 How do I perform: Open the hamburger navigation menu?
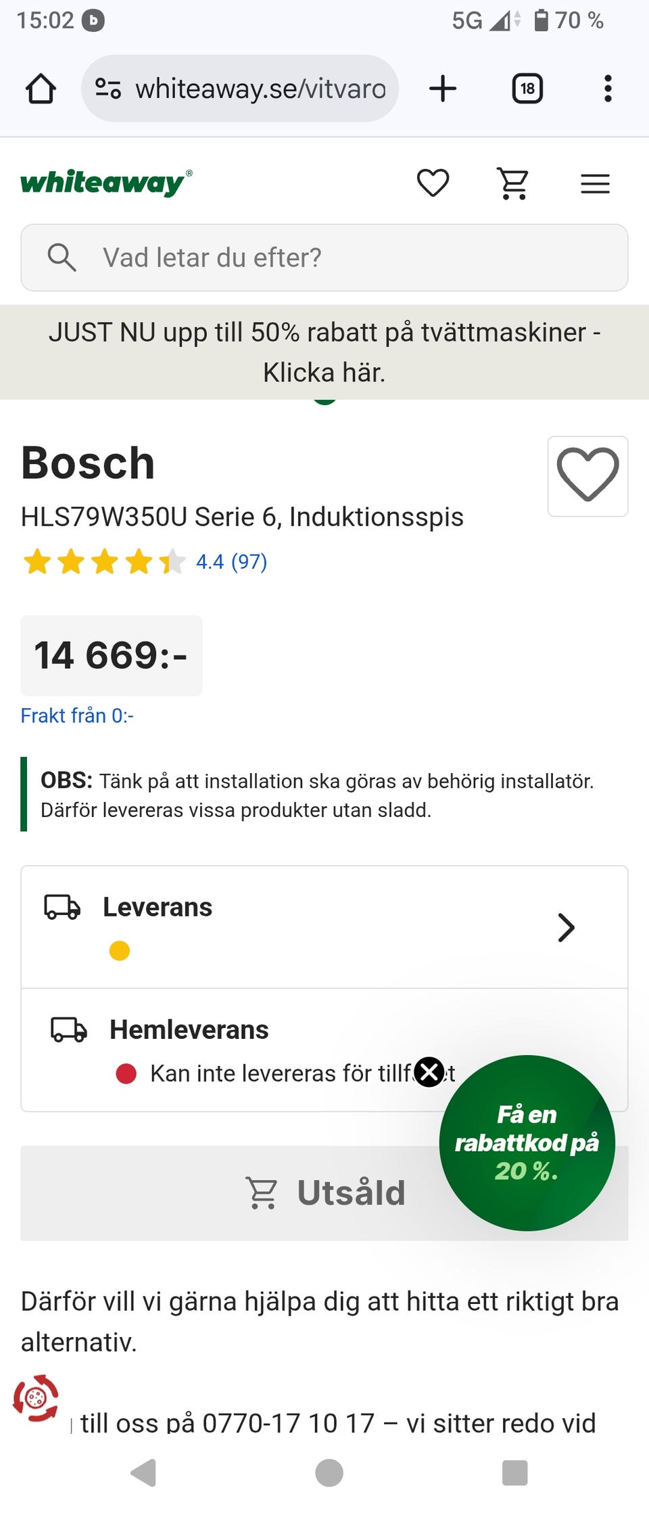[595, 183]
